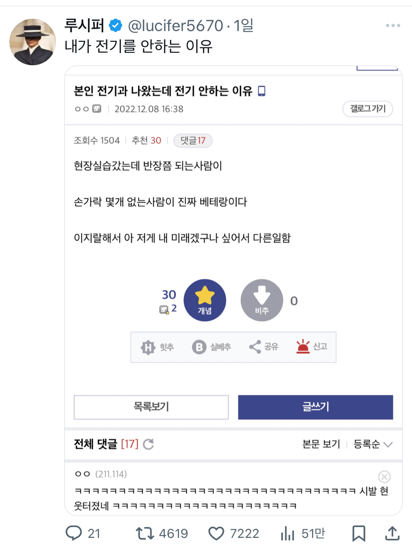Dismiss the first comment with X icon

tap(384, 476)
